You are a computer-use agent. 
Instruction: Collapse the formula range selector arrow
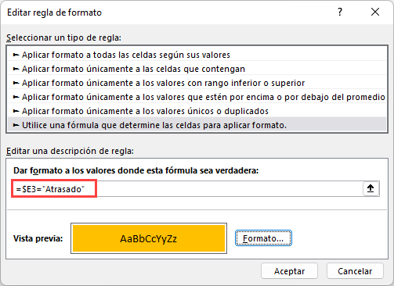371,188
